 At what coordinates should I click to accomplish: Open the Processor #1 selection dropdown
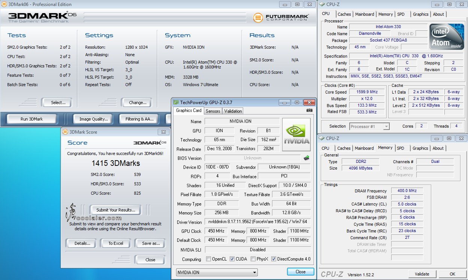[369, 127]
